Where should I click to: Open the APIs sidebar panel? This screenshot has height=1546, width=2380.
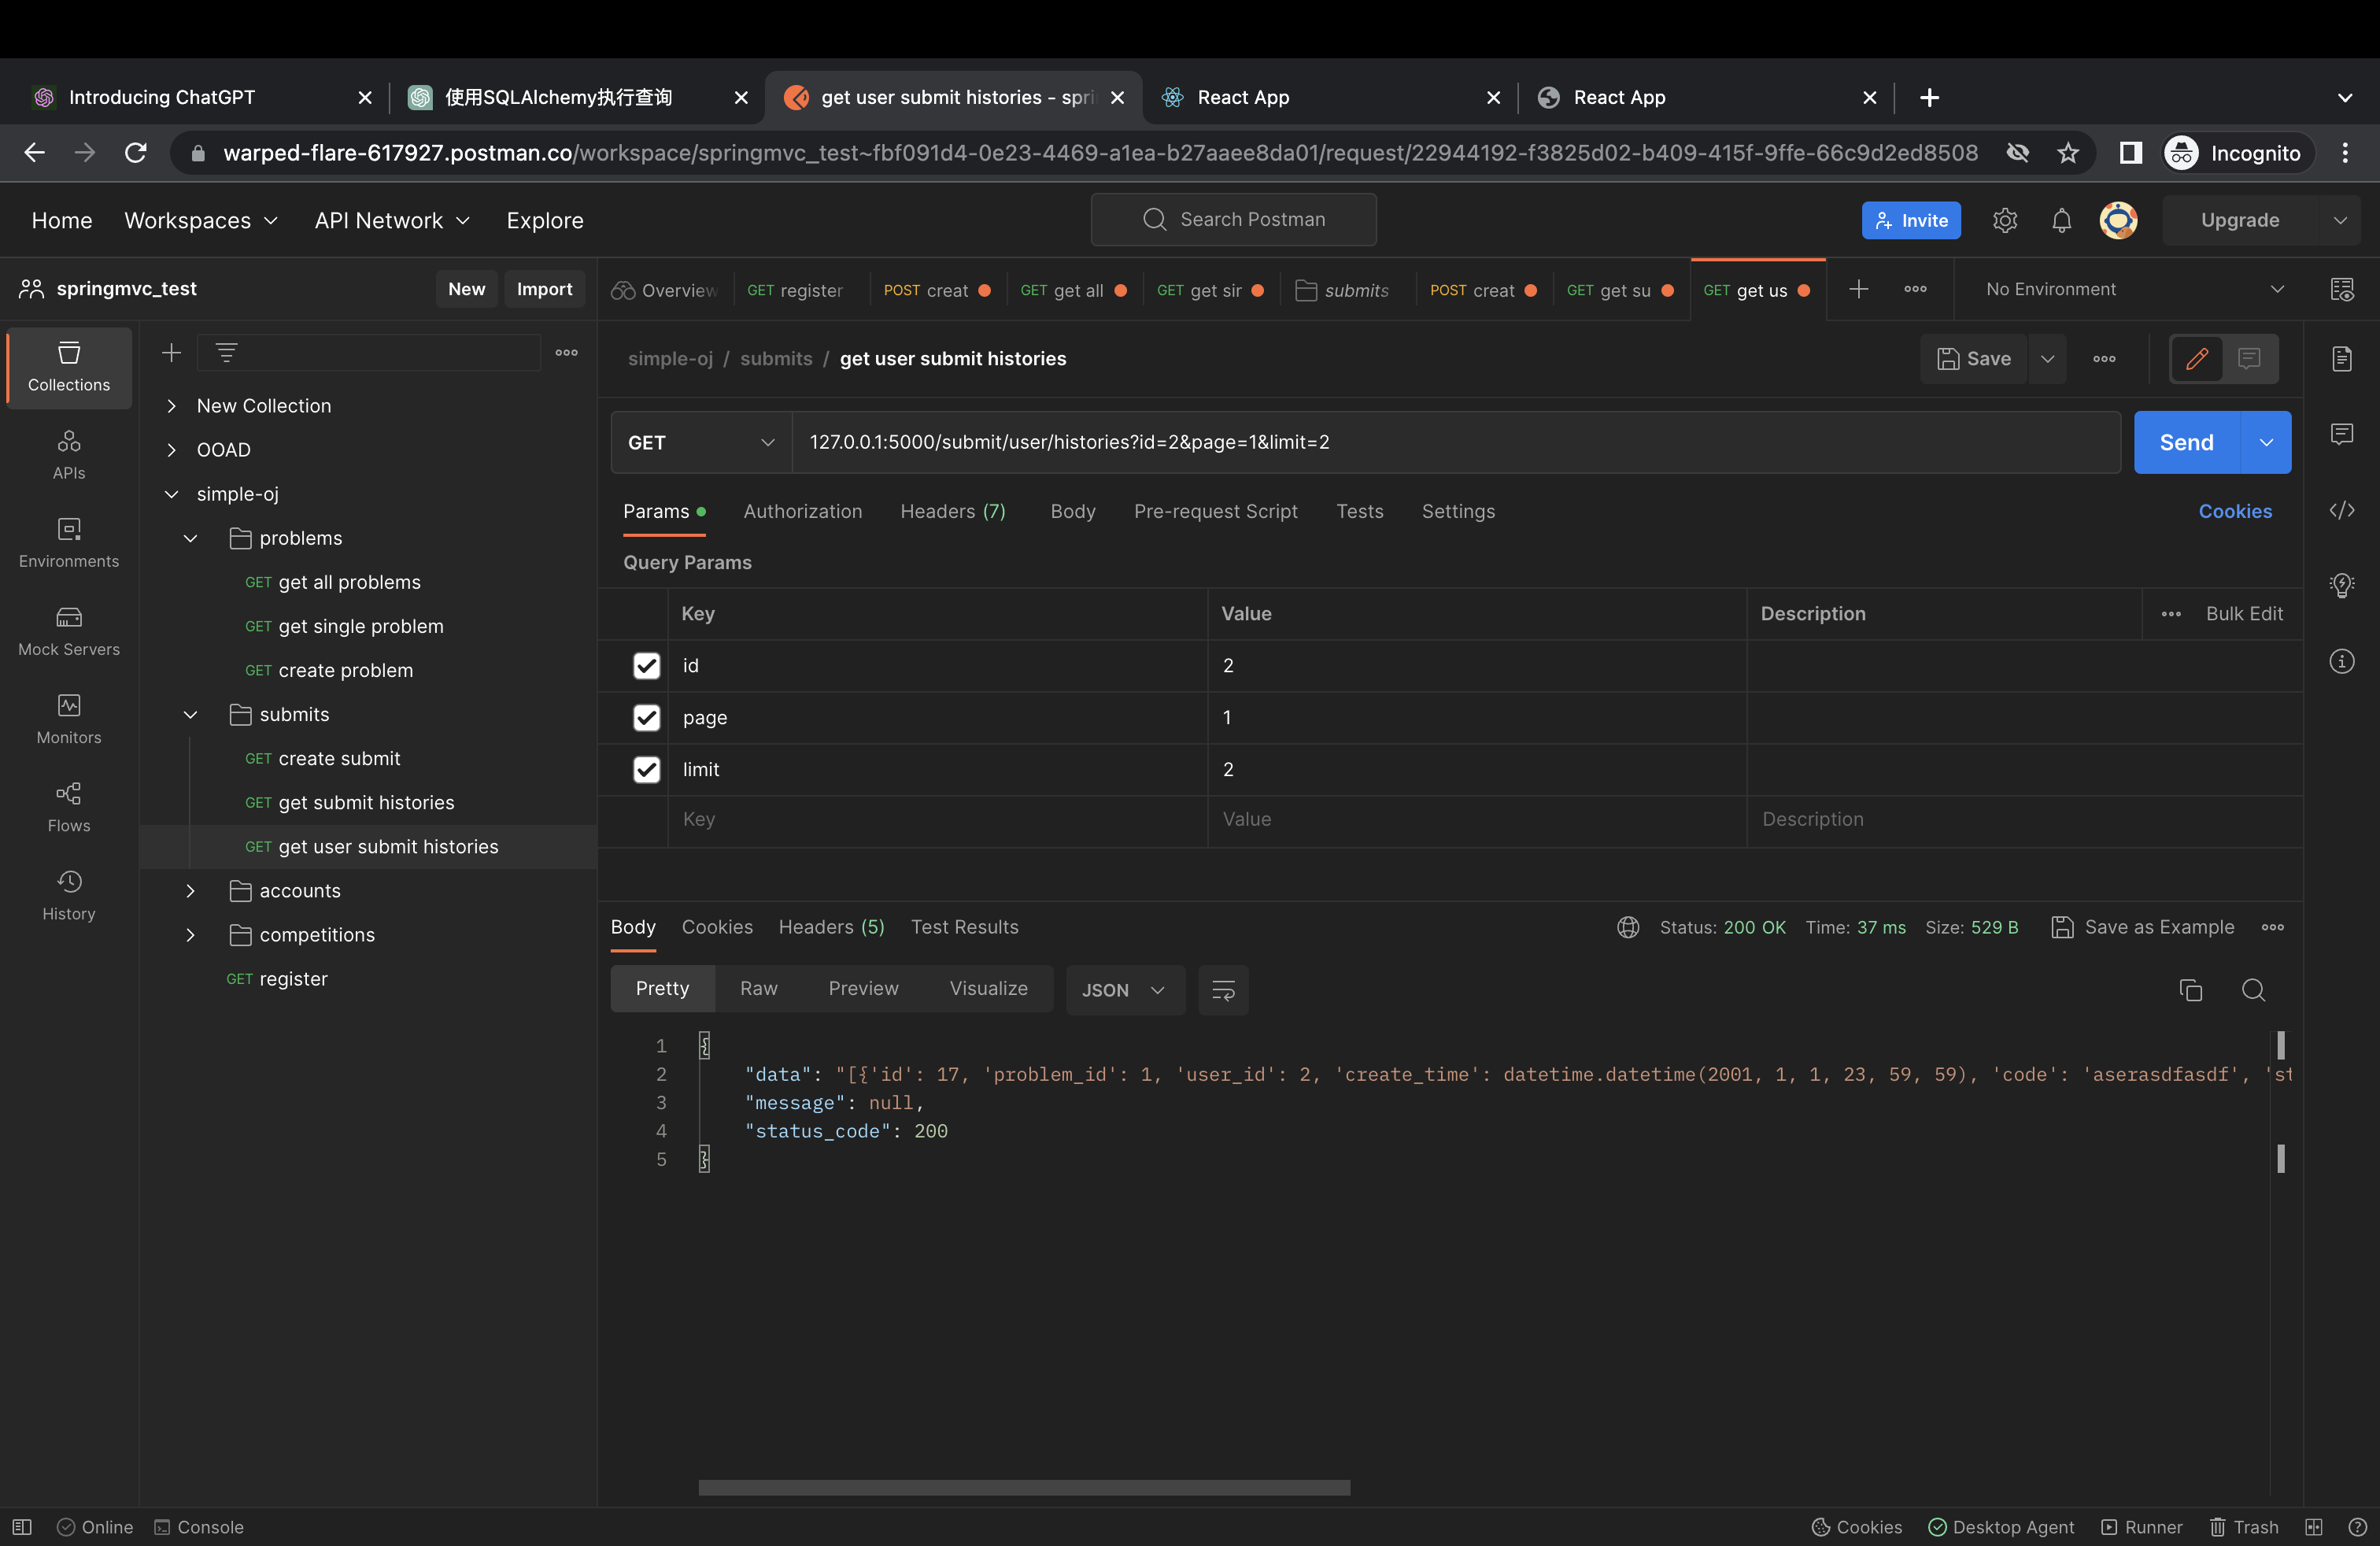click(x=69, y=455)
